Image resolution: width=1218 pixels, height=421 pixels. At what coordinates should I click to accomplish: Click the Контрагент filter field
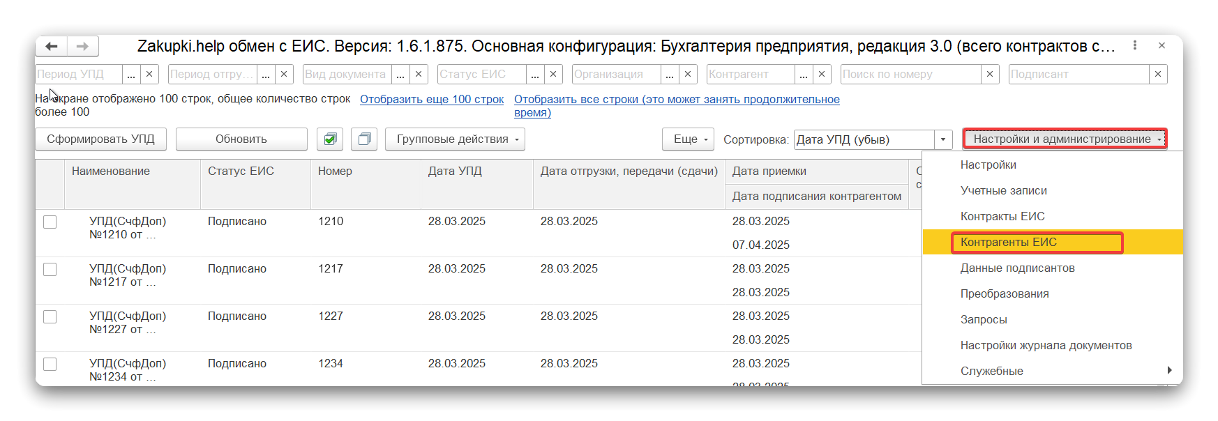click(751, 74)
